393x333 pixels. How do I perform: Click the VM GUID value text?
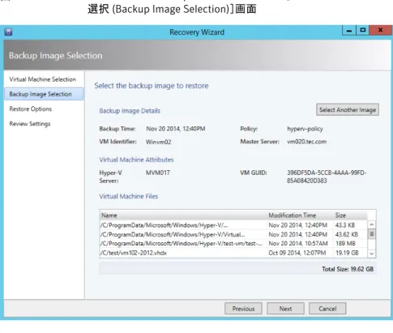click(x=327, y=177)
